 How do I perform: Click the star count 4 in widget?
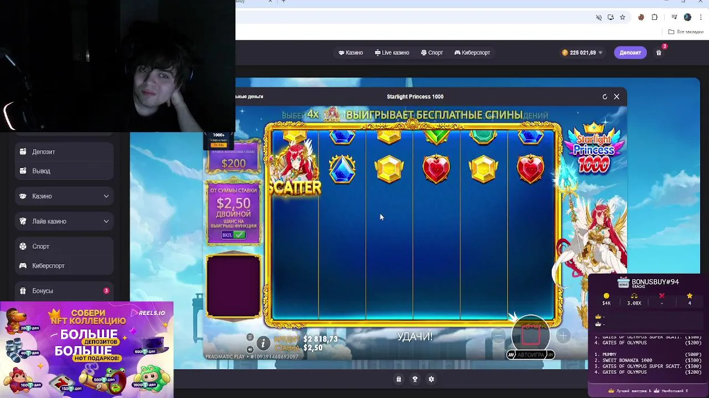coord(690,300)
